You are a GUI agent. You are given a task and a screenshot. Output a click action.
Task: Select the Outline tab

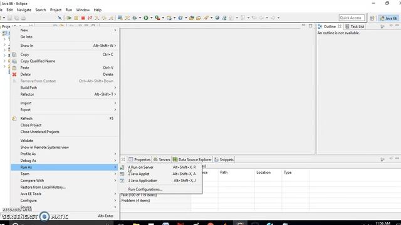tap(330, 26)
